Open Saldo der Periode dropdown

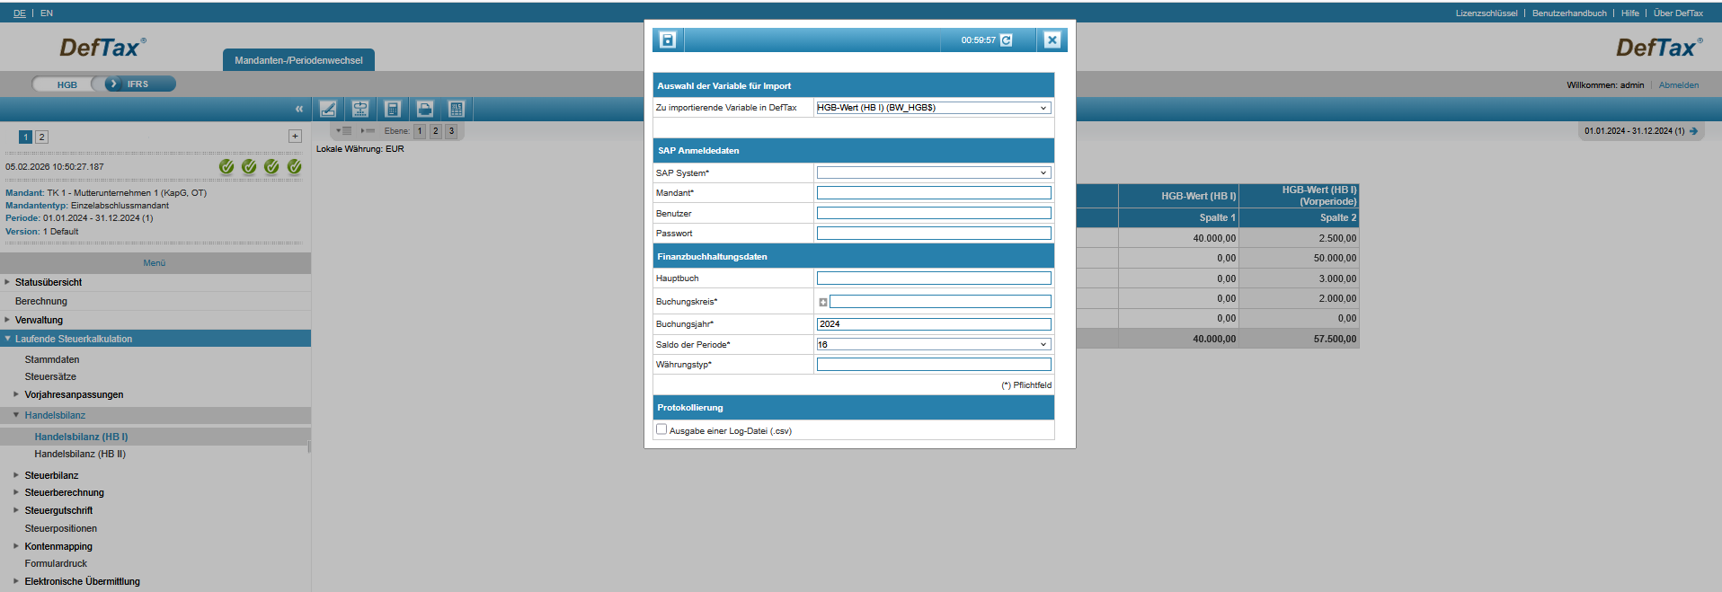click(934, 344)
